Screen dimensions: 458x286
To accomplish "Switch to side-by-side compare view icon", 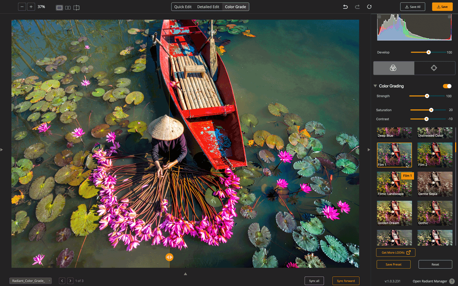I will 68,8.
